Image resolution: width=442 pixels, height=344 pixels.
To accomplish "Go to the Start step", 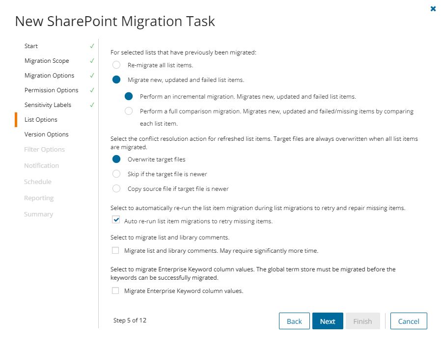I will click(31, 46).
